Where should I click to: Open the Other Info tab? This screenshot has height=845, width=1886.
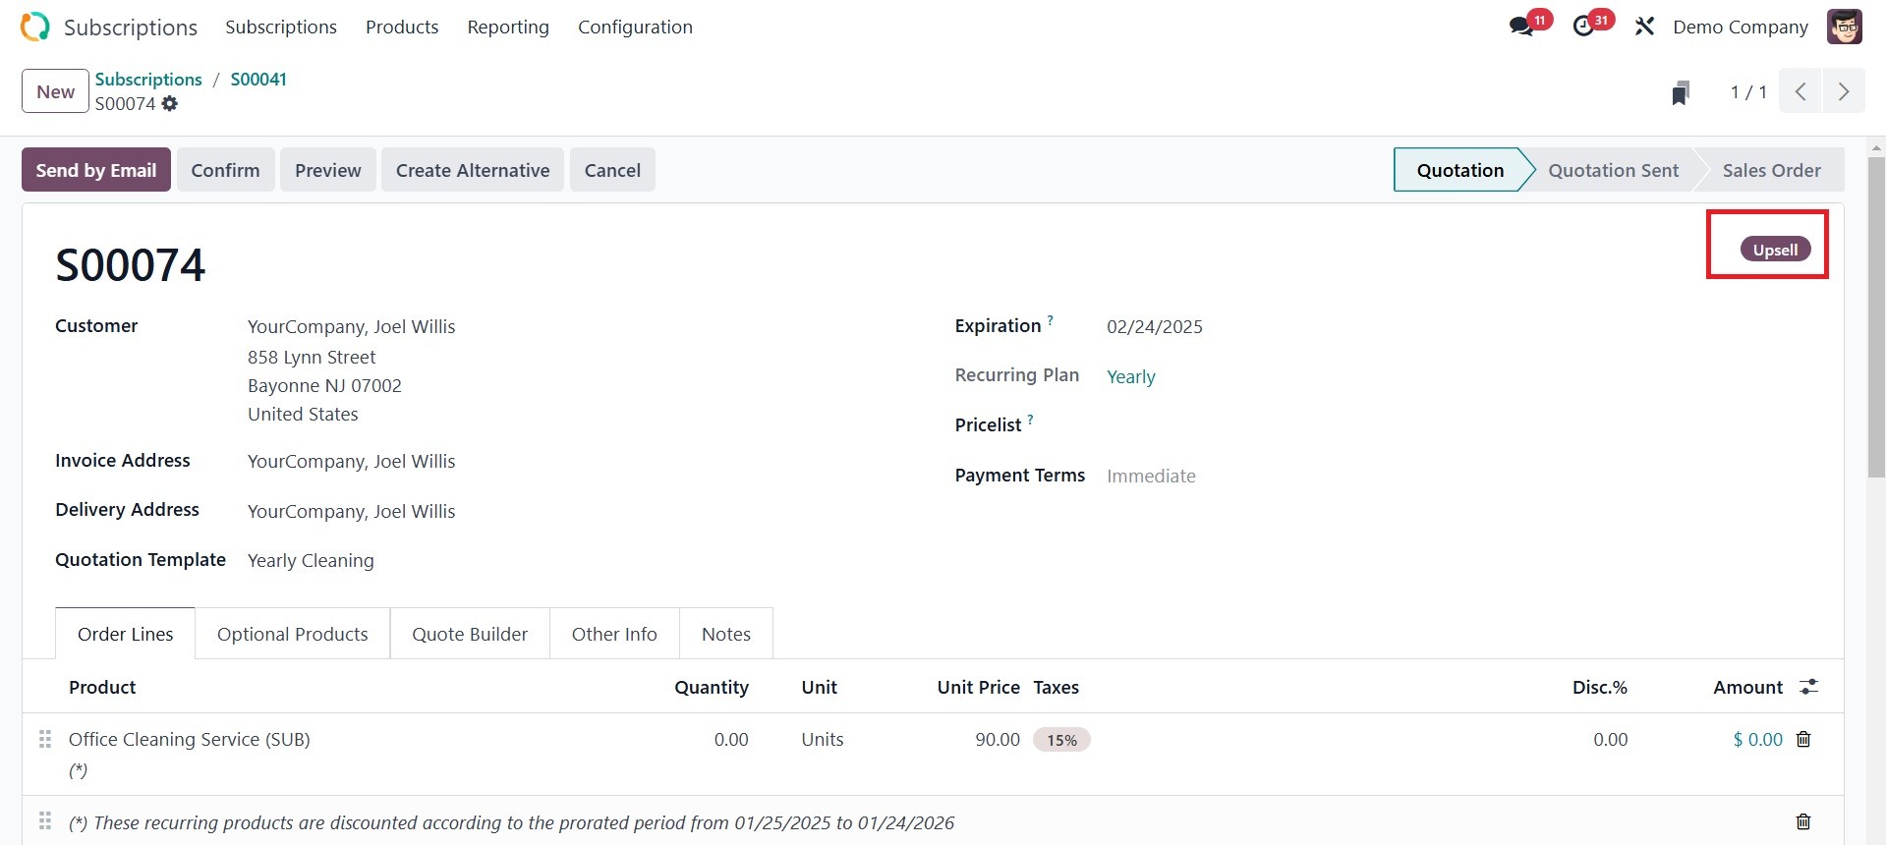click(x=614, y=634)
